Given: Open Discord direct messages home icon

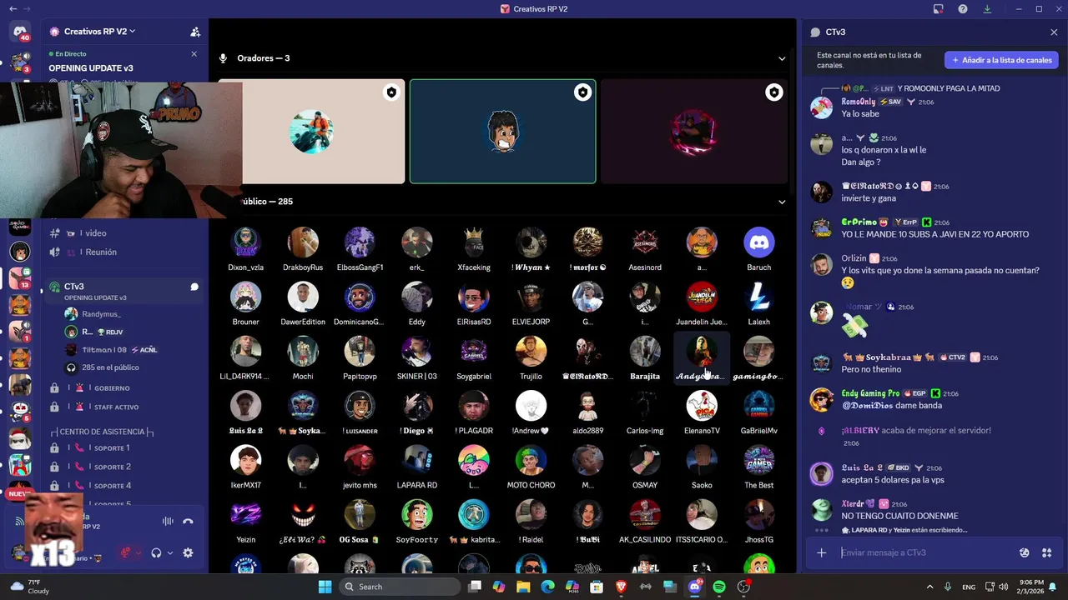Looking at the screenshot, I should pyautogui.click(x=20, y=32).
